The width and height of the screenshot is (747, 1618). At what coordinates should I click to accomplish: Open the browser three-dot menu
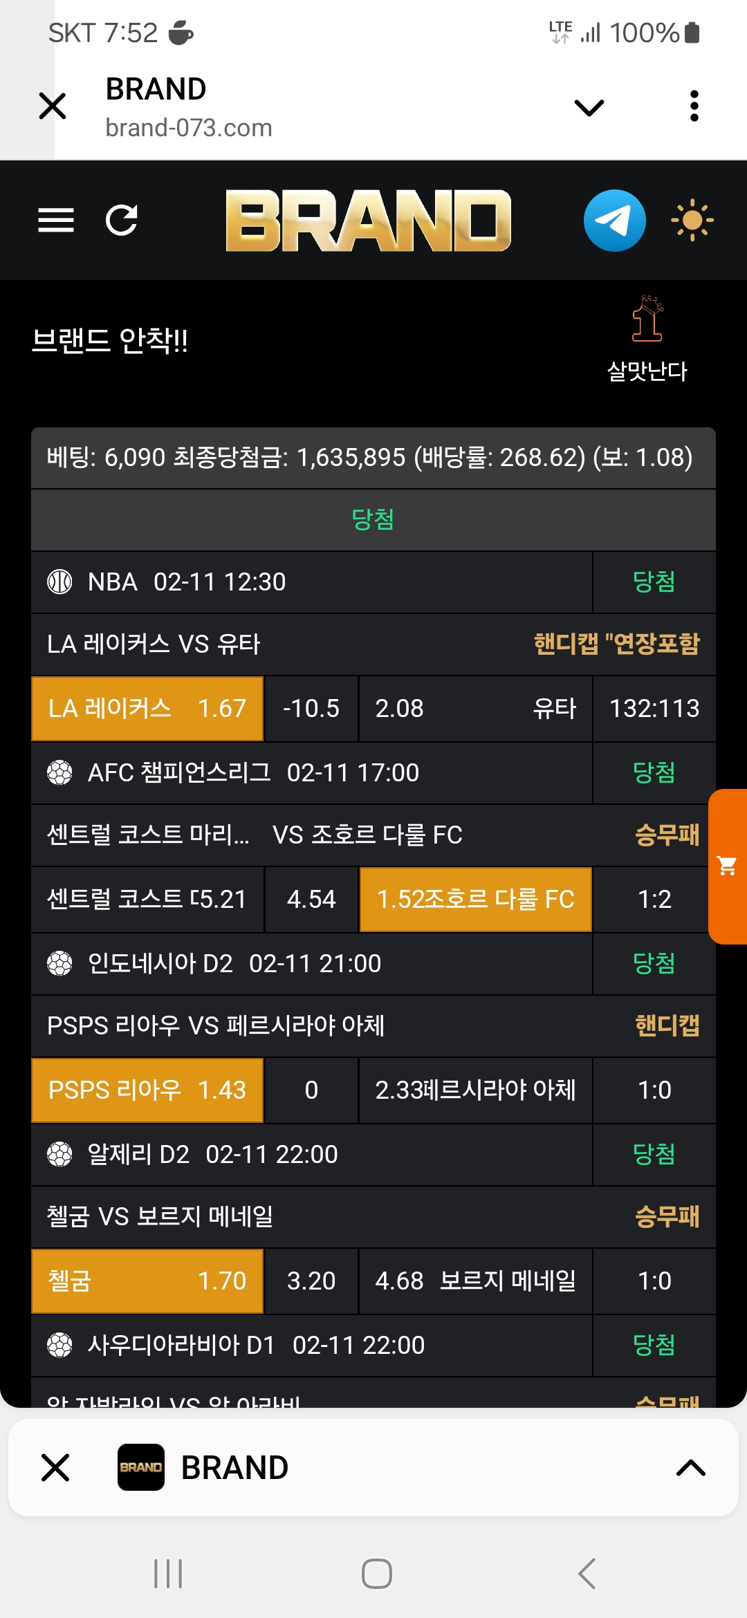[694, 106]
